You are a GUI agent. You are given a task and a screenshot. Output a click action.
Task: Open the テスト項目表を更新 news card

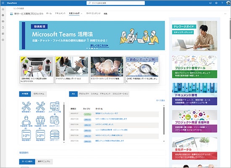tap(37, 70)
